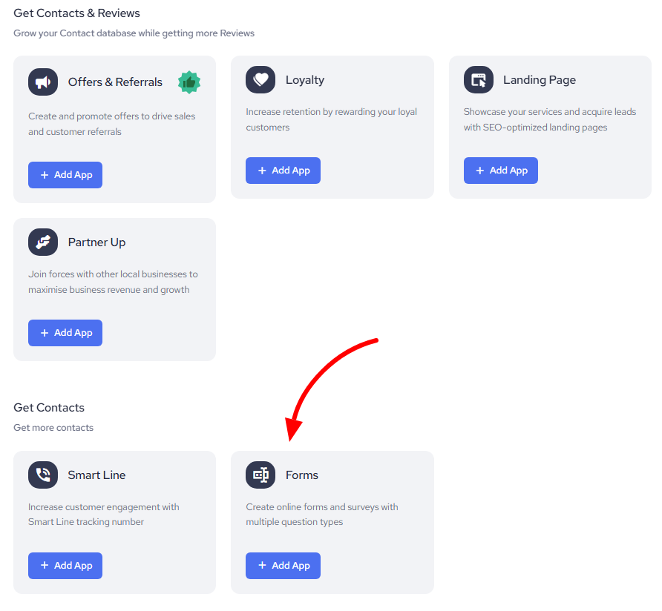Add the Partner Up app
Screen dimensions: 662x611
pyautogui.click(x=65, y=333)
